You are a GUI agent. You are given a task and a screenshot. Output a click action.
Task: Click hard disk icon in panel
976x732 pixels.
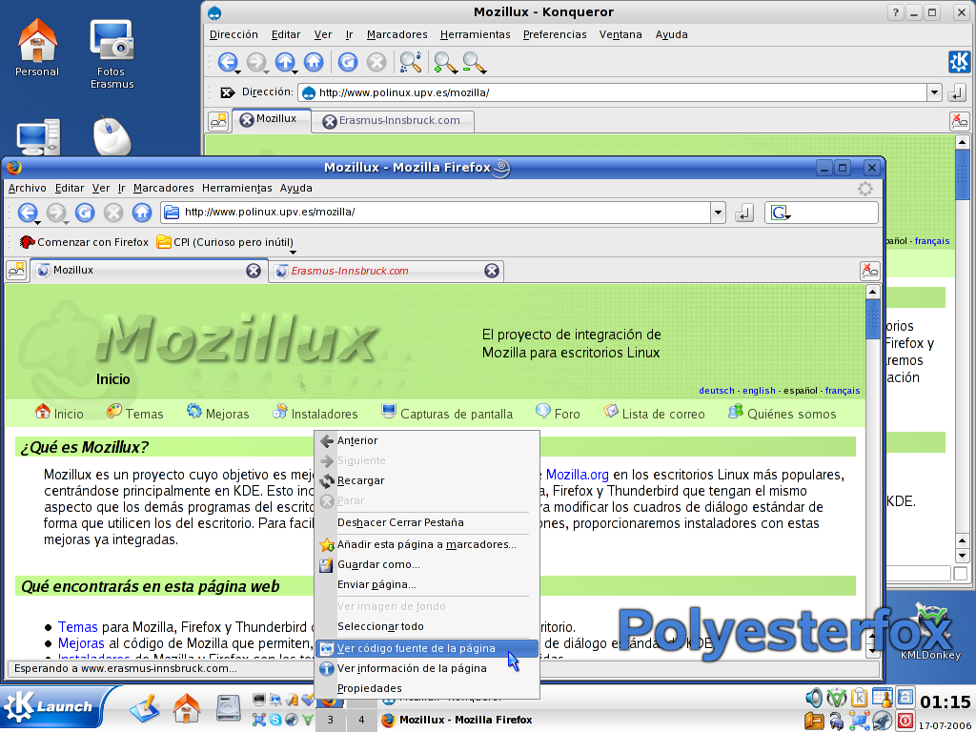point(229,708)
